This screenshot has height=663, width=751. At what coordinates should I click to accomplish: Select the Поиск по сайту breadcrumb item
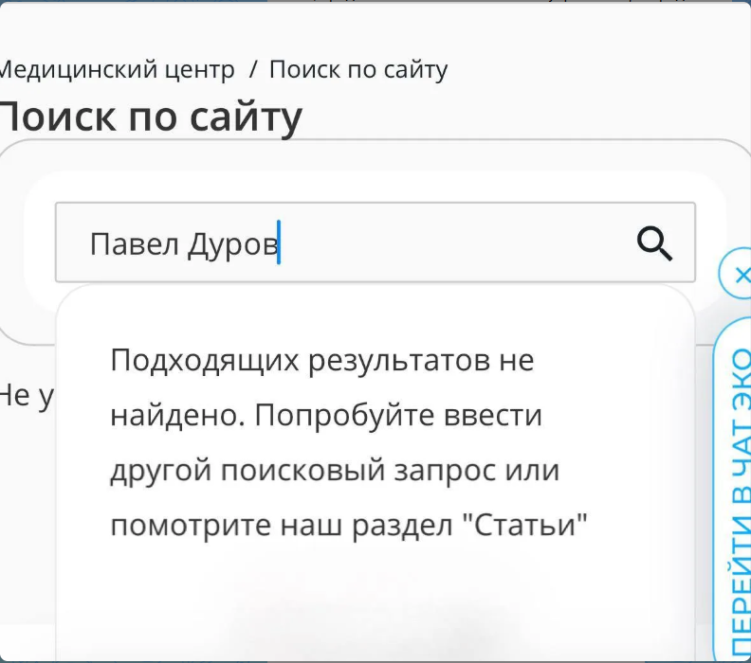(x=358, y=70)
